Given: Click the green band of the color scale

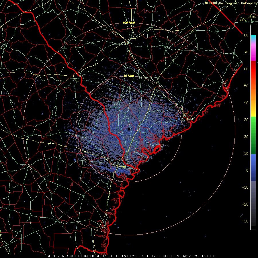Looking at the screenshot, I should (x=253, y=135).
